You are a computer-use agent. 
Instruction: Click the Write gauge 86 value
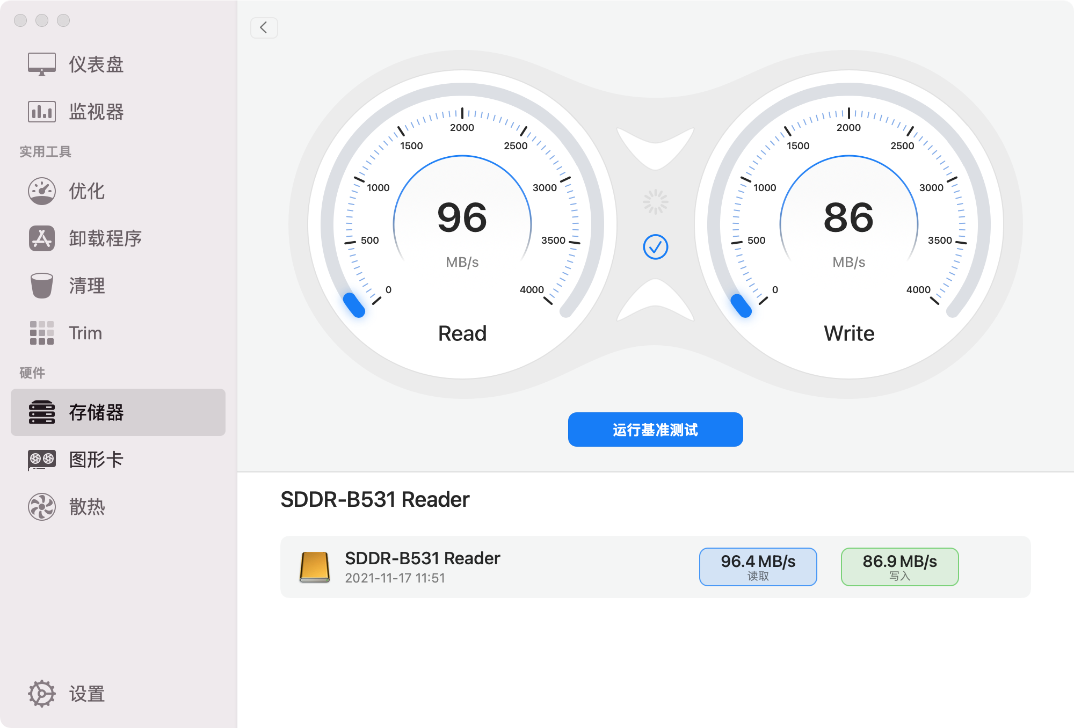pos(849,217)
